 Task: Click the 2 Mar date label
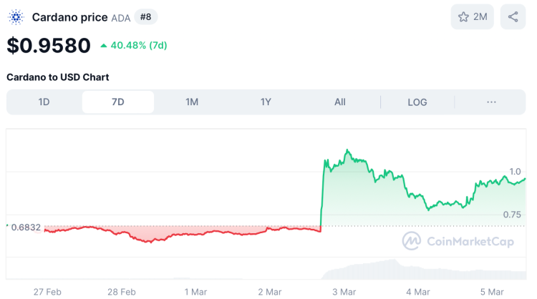270,292
